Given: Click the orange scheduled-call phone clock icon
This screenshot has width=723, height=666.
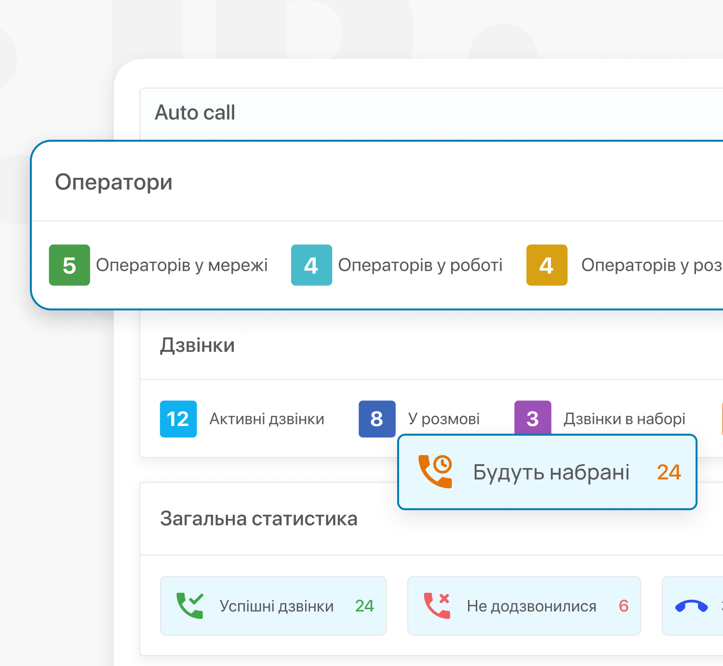Looking at the screenshot, I should (x=435, y=471).
